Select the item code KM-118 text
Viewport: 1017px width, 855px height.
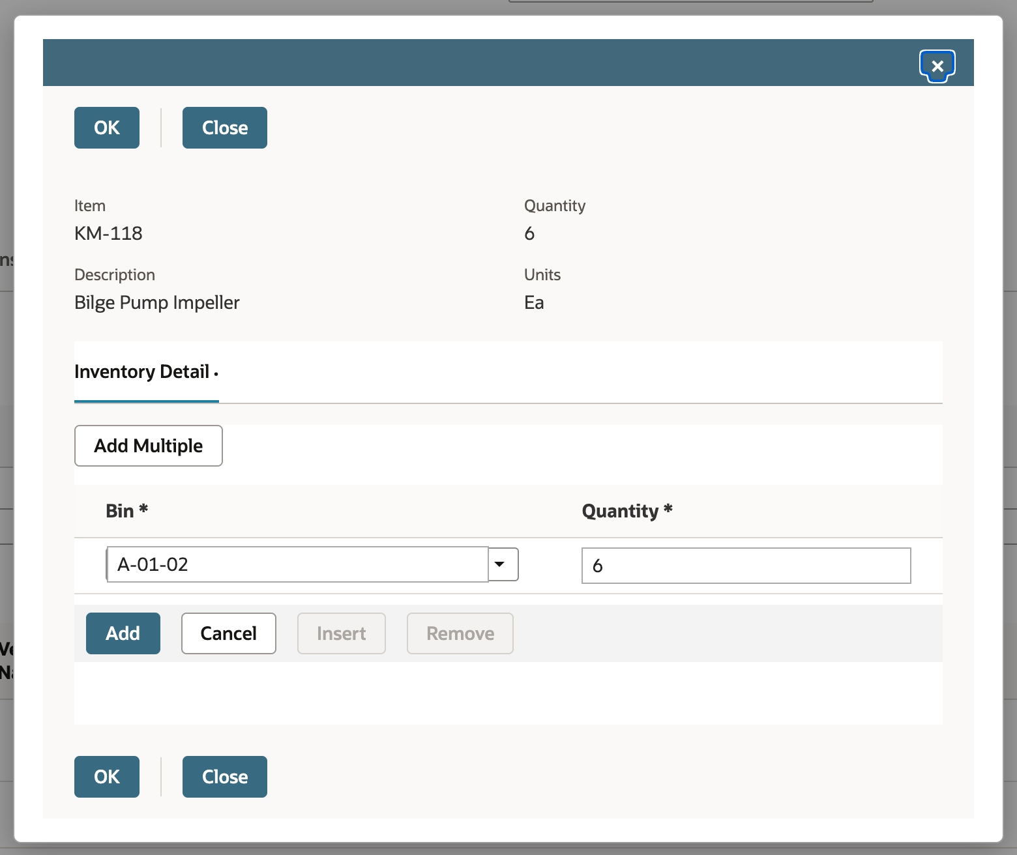pos(108,233)
